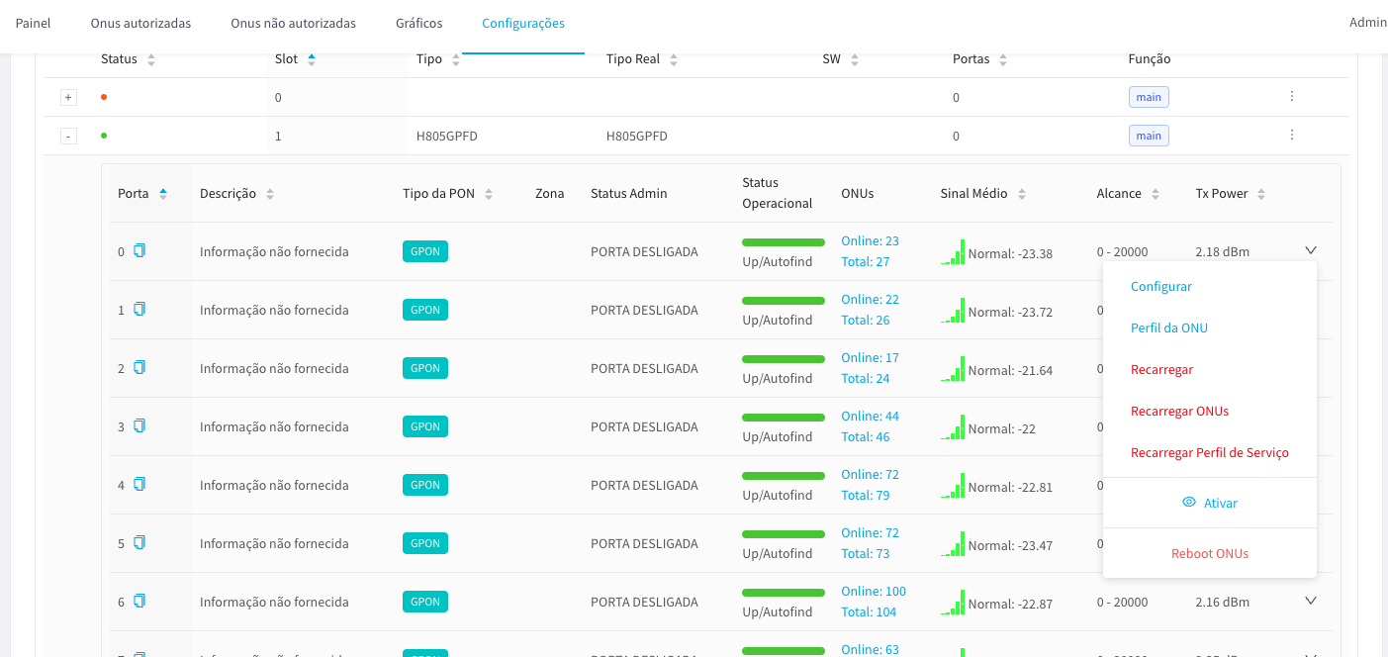Close the port 0 actions chevron
This screenshot has height=657, width=1388.
[1311, 250]
